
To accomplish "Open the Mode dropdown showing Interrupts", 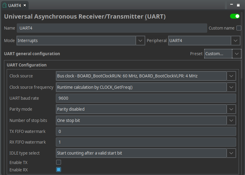I will pos(140,41).
